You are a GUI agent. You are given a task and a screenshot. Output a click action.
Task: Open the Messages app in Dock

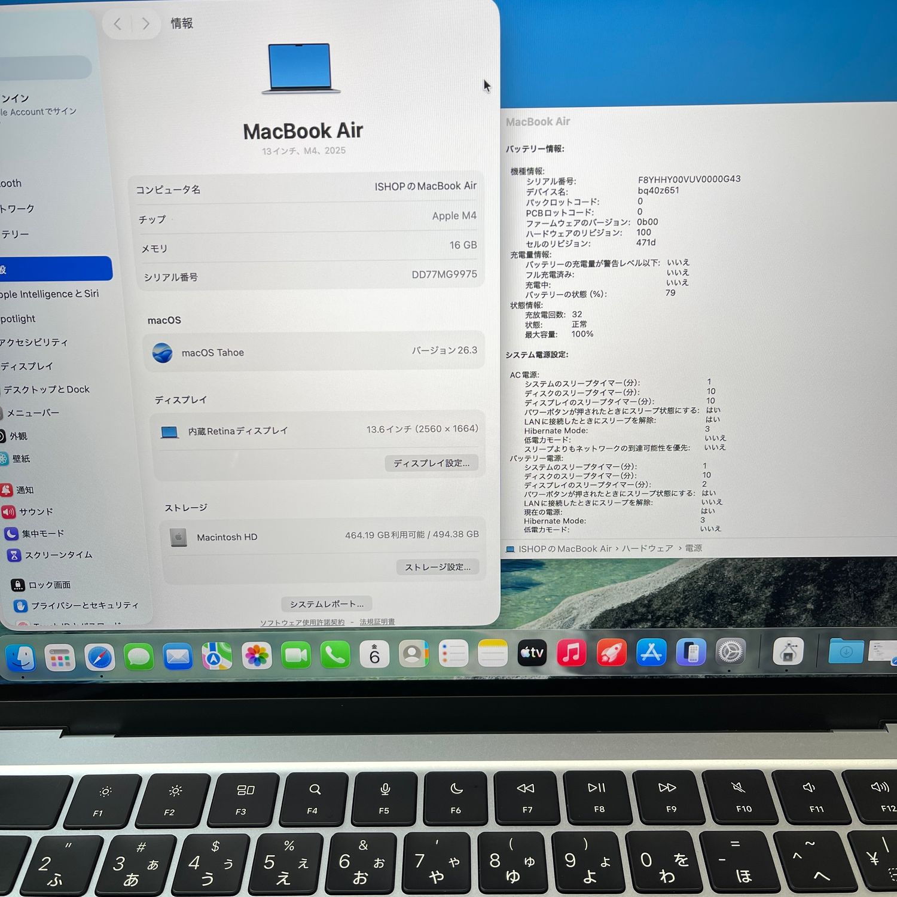pos(139,657)
